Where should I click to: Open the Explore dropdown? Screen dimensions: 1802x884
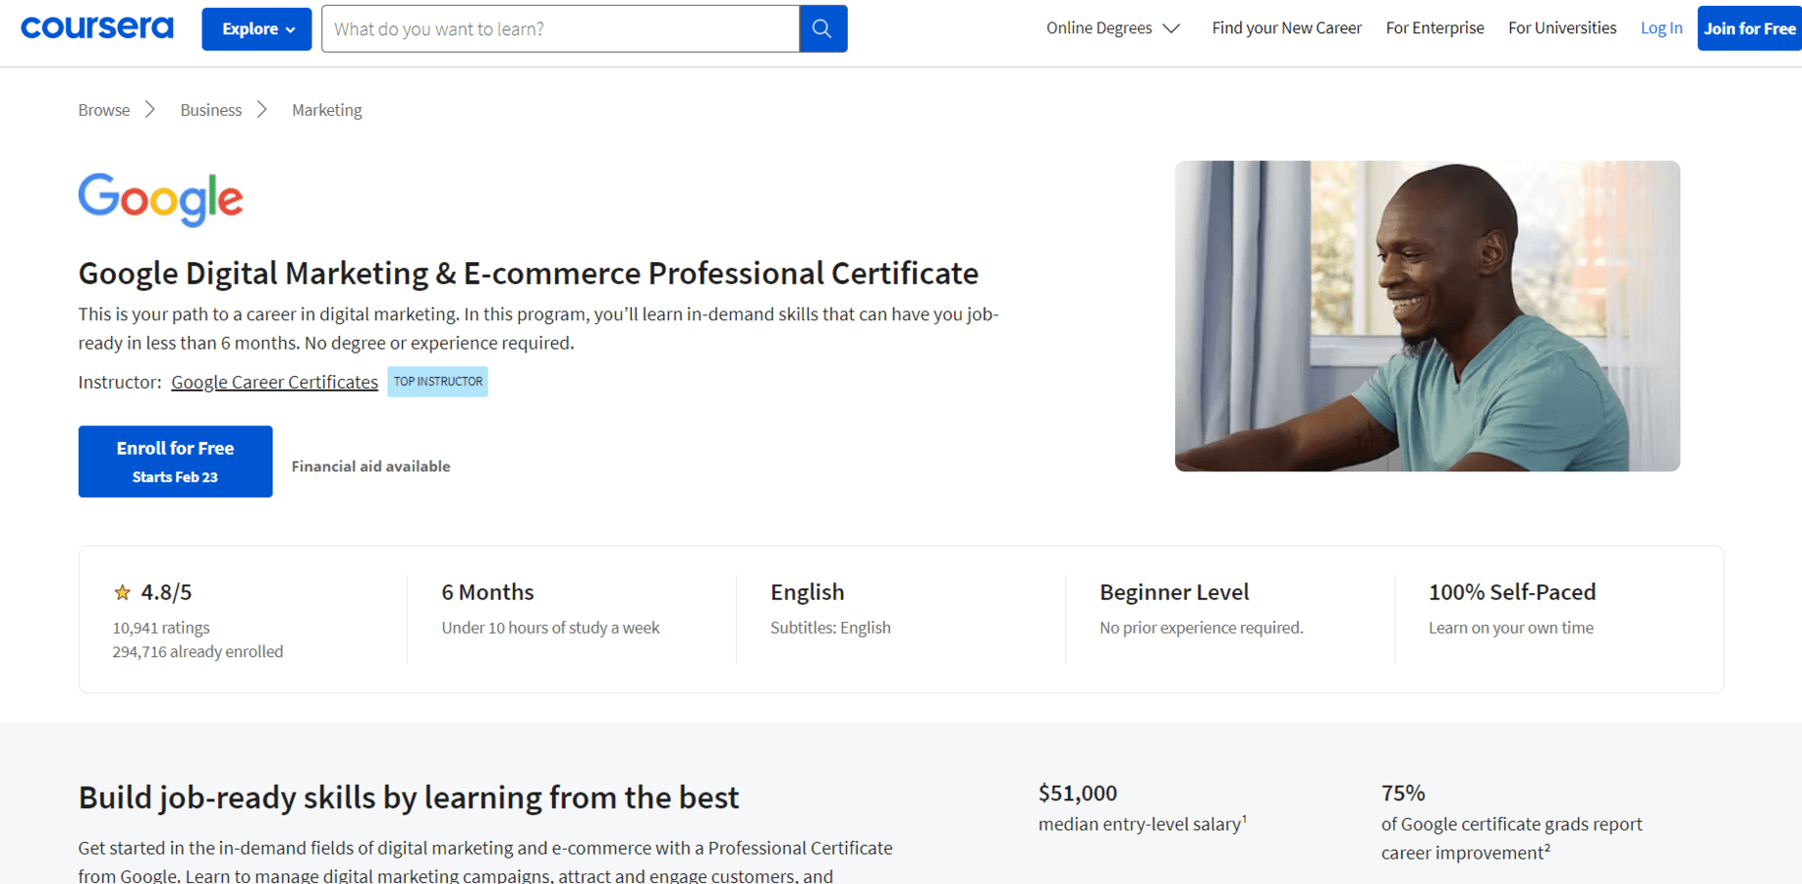click(255, 28)
